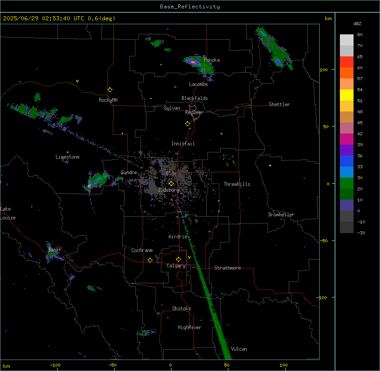Click the Ponoka city label
380x371 pixels.
click(212, 60)
